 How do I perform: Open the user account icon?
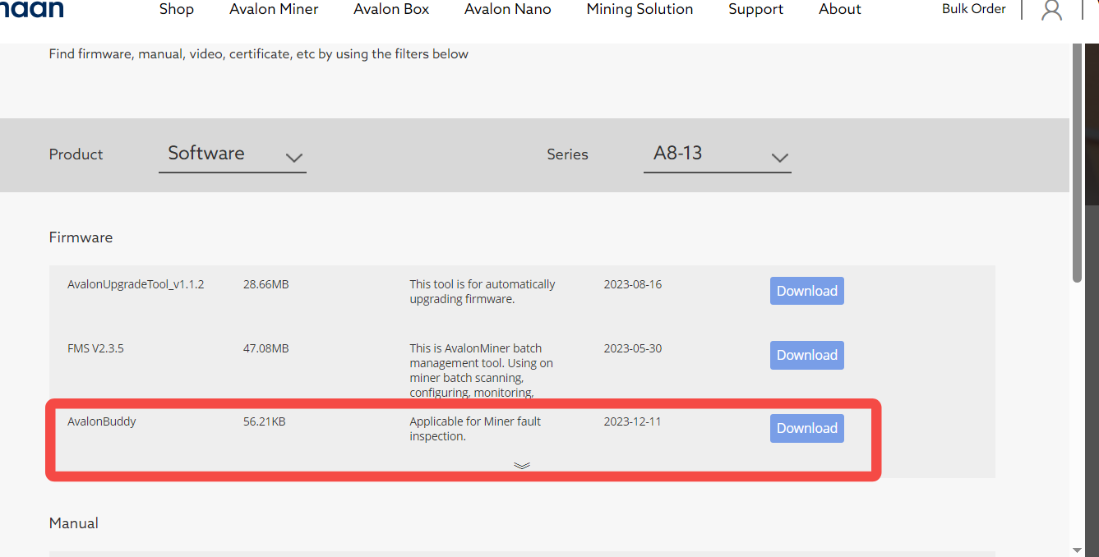(1051, 10)
